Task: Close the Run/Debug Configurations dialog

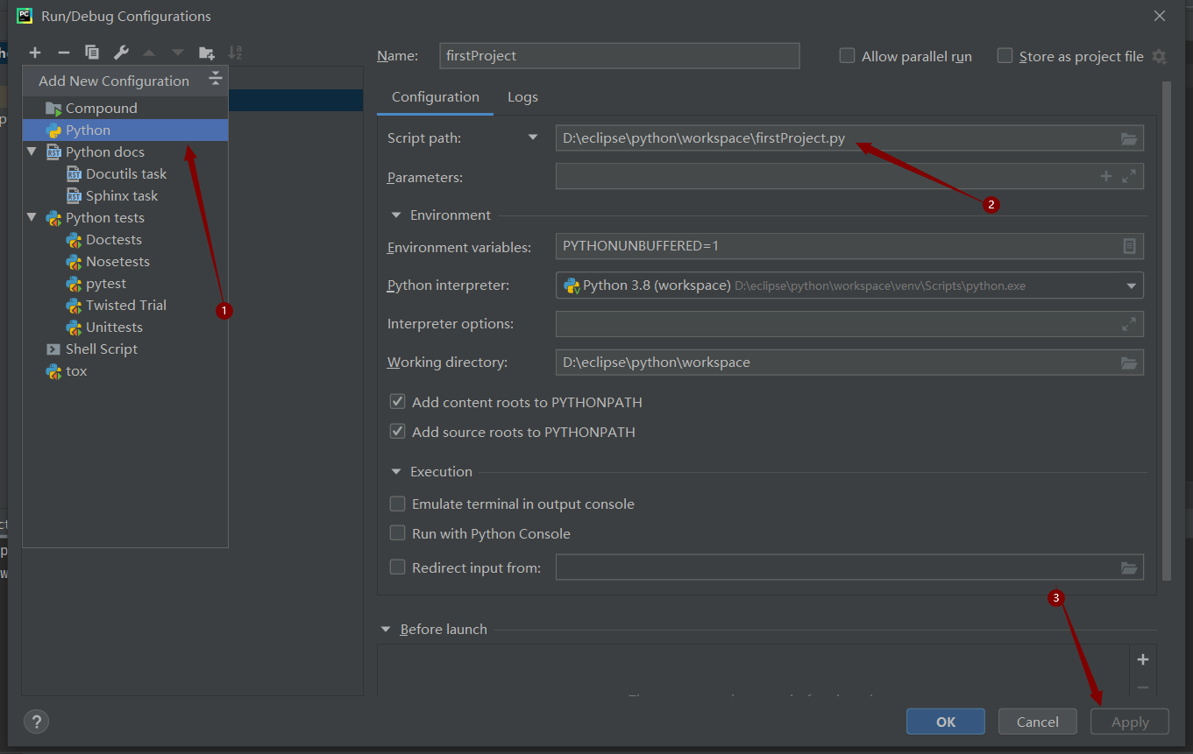Action: pyautogui.click(x=1159, y=16)
